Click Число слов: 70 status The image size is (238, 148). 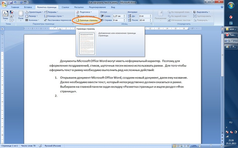(28, 146)
